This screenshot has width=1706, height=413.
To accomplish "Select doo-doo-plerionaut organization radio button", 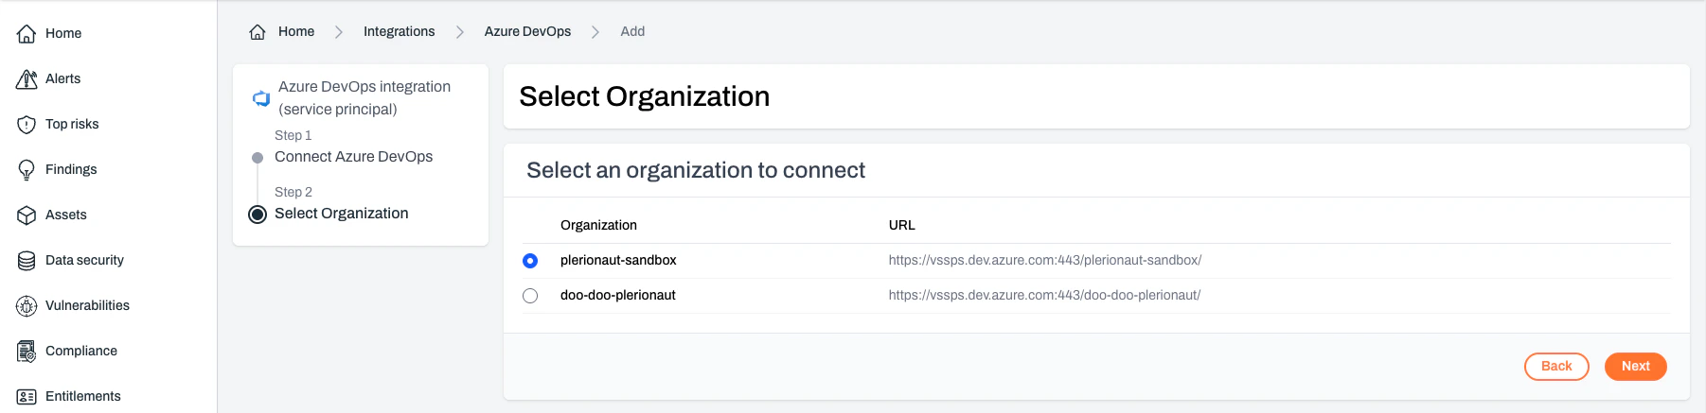I will [x=530, y=296].
